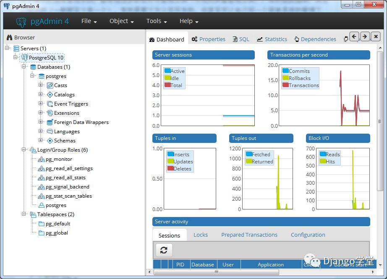Select the Sessions activity tab

(x=169, y=235)
